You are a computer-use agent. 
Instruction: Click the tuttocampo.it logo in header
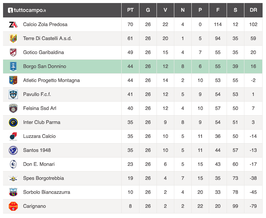tap(27, 10)
